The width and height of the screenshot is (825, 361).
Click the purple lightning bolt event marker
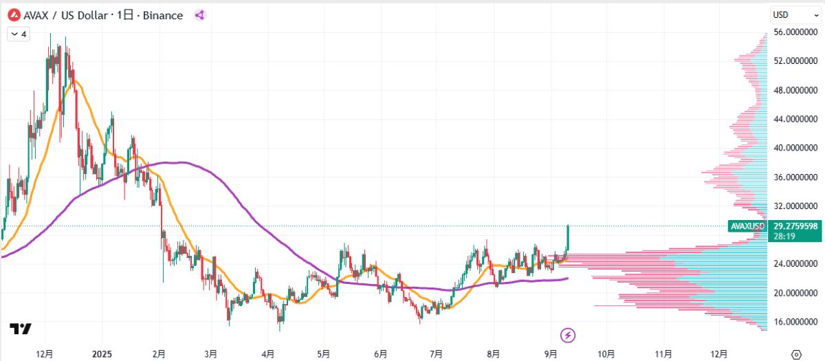coord(569,335)
